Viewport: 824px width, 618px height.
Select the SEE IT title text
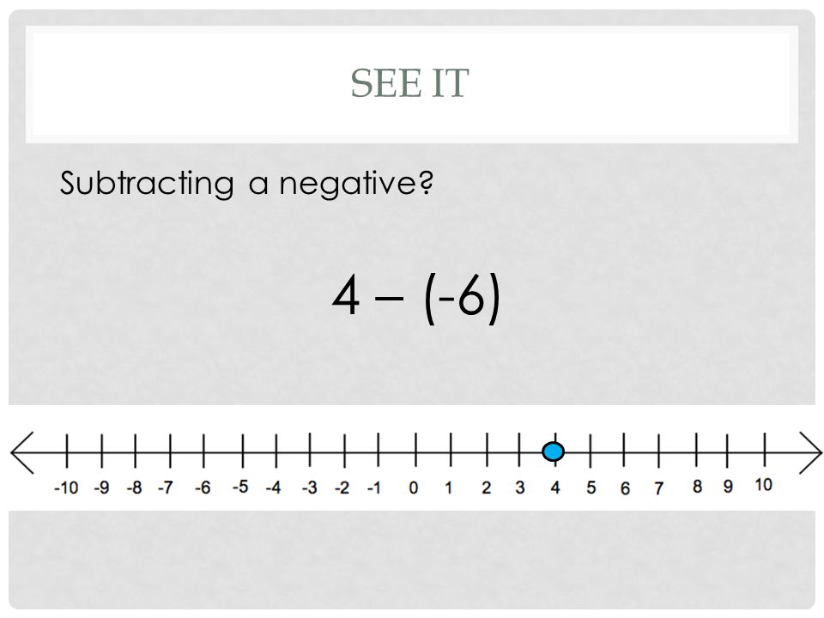(409, 83)
